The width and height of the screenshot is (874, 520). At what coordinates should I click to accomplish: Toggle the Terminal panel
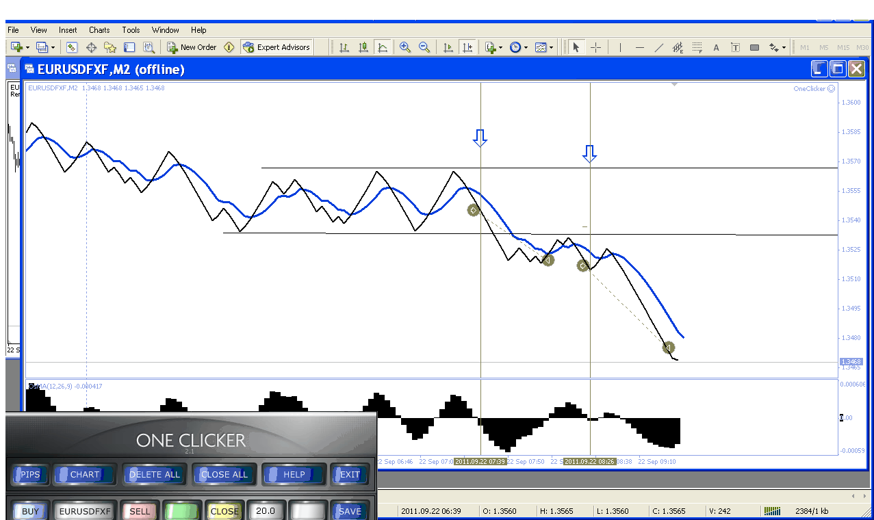[x=129, y=47]
